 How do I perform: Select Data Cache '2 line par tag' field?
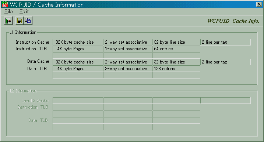pos(225,62)
